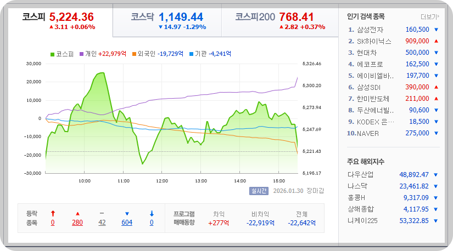Viewport: 453px width, 251px height.
Task: Open 삼성SDI stock link
Action: click(x=368, y=88)
